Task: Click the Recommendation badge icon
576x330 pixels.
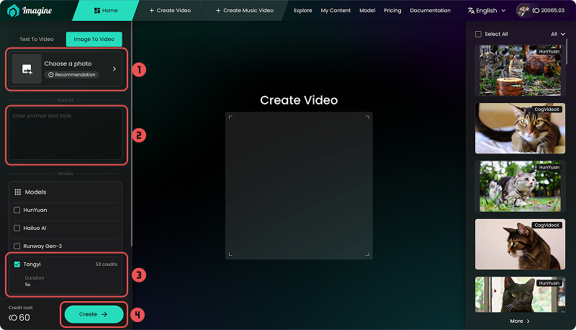Action: 51,74
